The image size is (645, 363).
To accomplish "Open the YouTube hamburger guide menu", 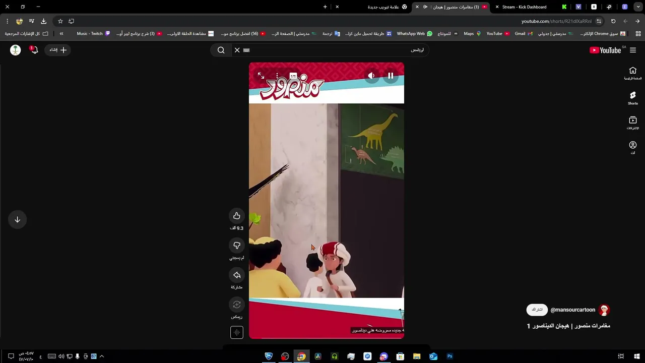I will pos(633,50).
